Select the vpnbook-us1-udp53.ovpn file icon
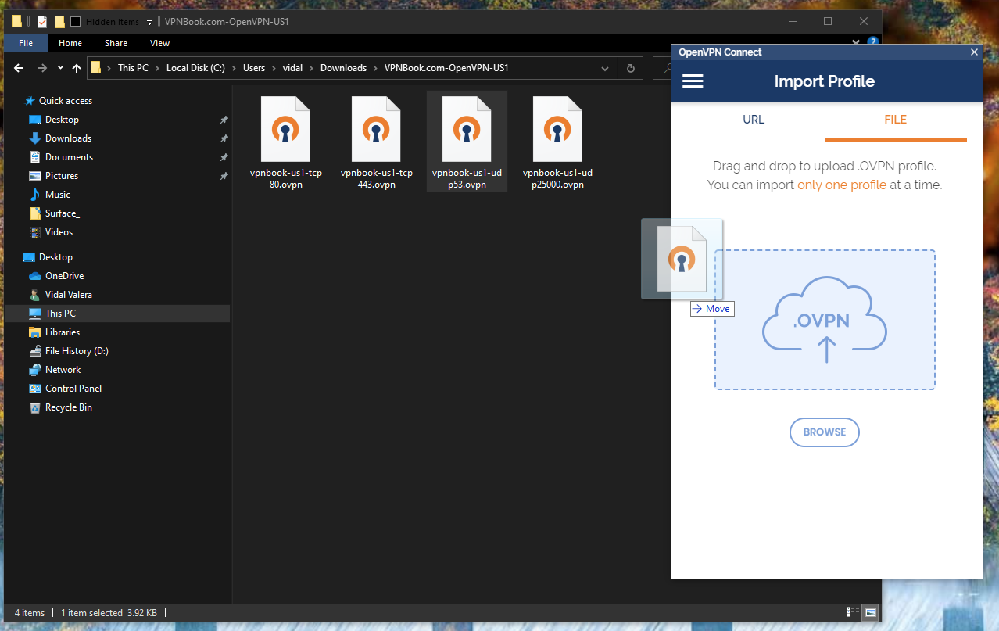 point(467,129)
